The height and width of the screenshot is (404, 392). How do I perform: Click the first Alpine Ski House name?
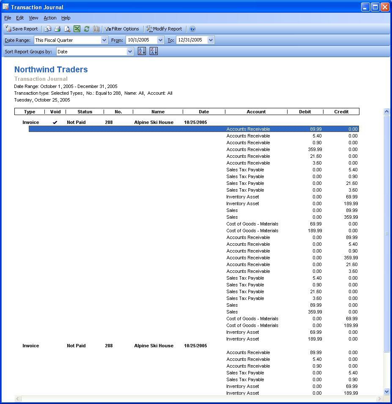[154, 122]
